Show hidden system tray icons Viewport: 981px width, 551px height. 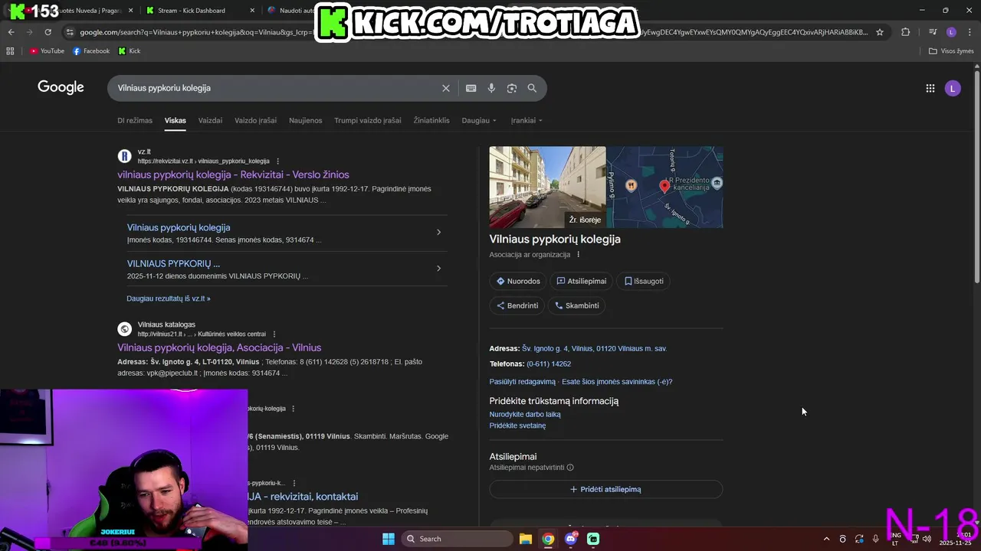pyautogui.click(x=826, y=539)
